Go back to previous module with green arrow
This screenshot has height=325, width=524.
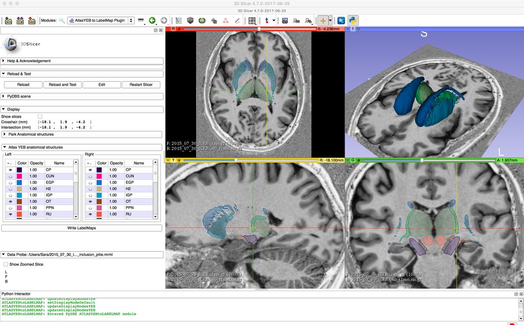click(152, 20)
